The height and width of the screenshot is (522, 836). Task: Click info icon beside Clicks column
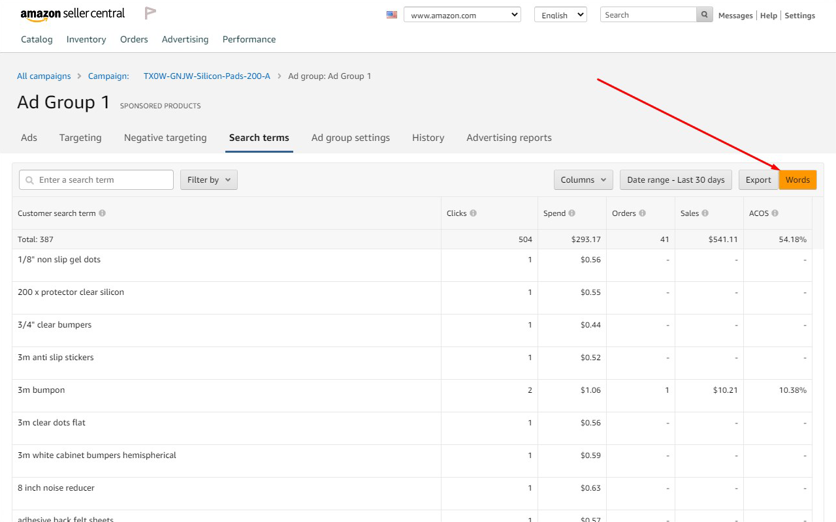[473, 213]
